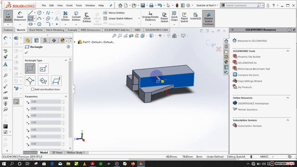Open Section View icon in viewport toolbar
This screenshot has height=167, width=297.
[x=131, y=36]
